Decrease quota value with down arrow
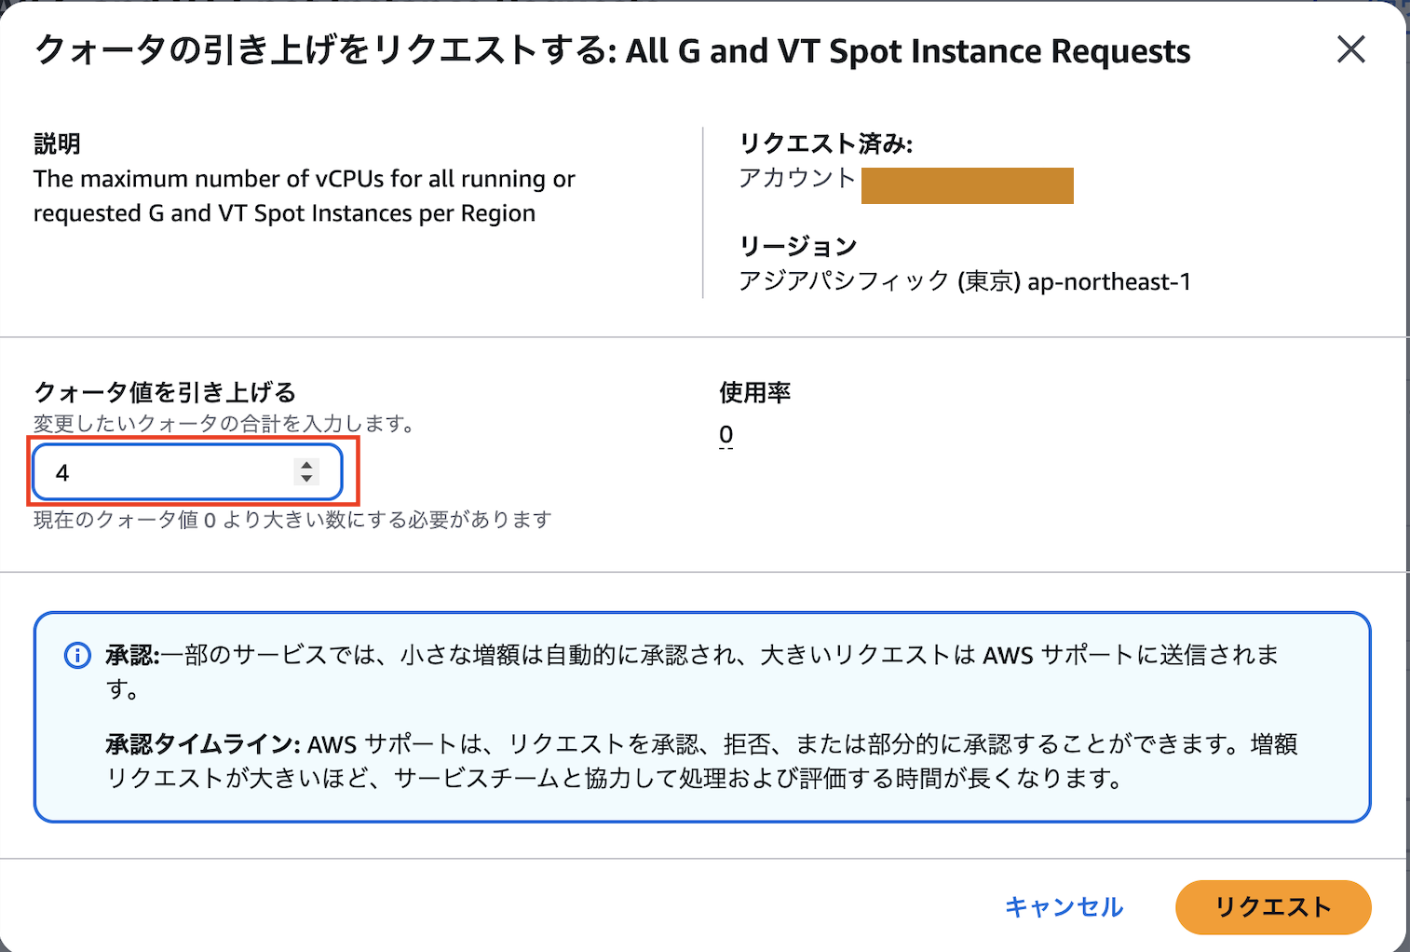Screen dimensions: 1410x952 [306, 479]
